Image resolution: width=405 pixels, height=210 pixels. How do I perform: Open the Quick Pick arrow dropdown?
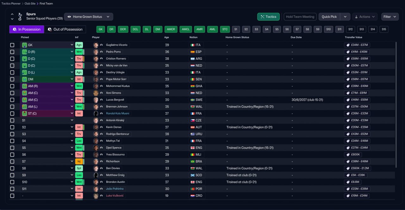point(346,17)
